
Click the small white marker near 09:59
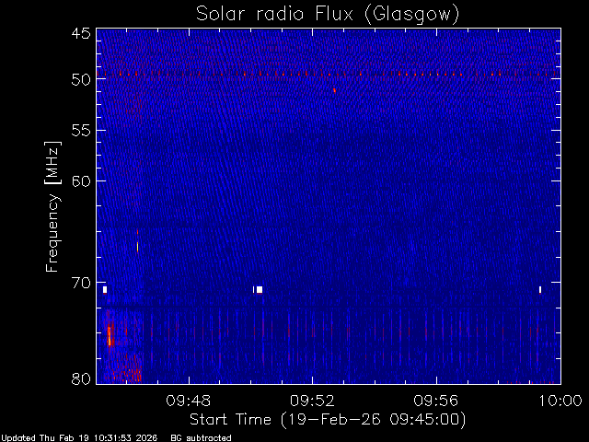pyautogui.click(x=540, y=289)
